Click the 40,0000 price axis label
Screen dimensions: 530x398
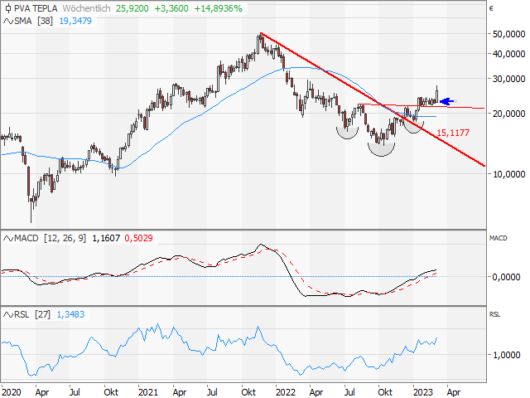click(x=509, y=54)
